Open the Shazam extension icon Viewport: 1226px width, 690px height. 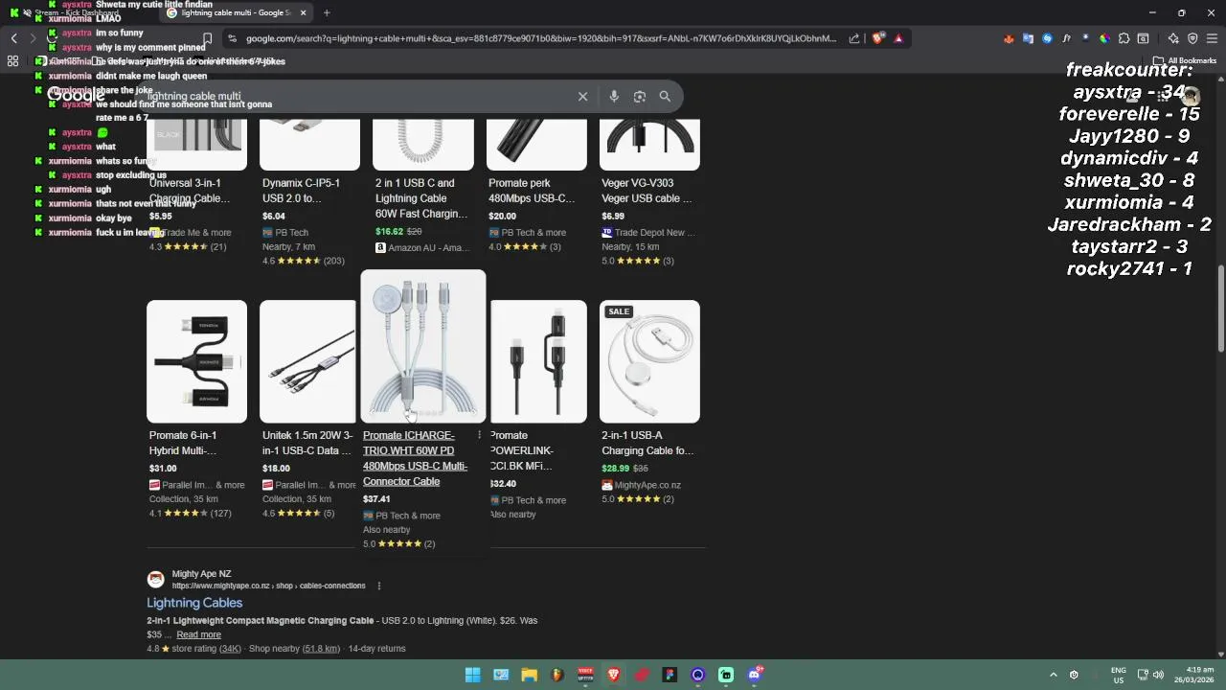click(1047, 38)
